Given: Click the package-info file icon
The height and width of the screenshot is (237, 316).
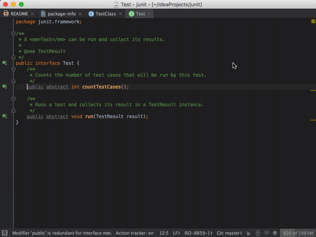Looking at the screenshot, I should click(x=43, y=14).
